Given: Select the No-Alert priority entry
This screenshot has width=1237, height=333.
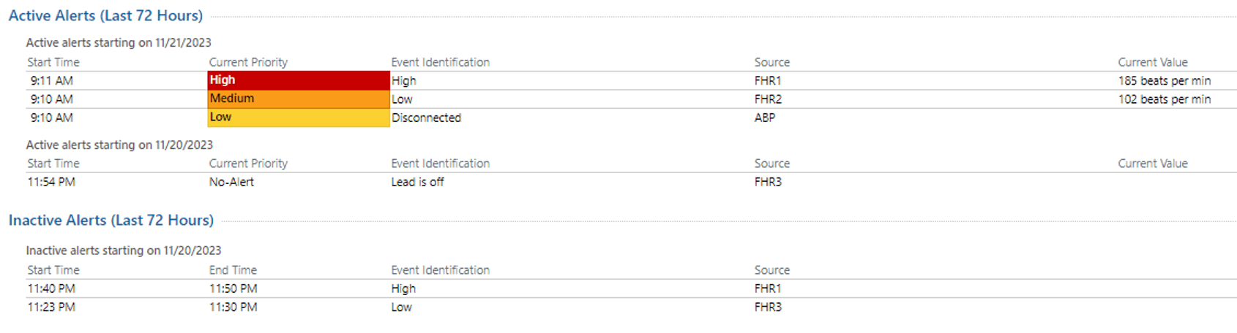Looking at the screenshot, I should point(231,182).
